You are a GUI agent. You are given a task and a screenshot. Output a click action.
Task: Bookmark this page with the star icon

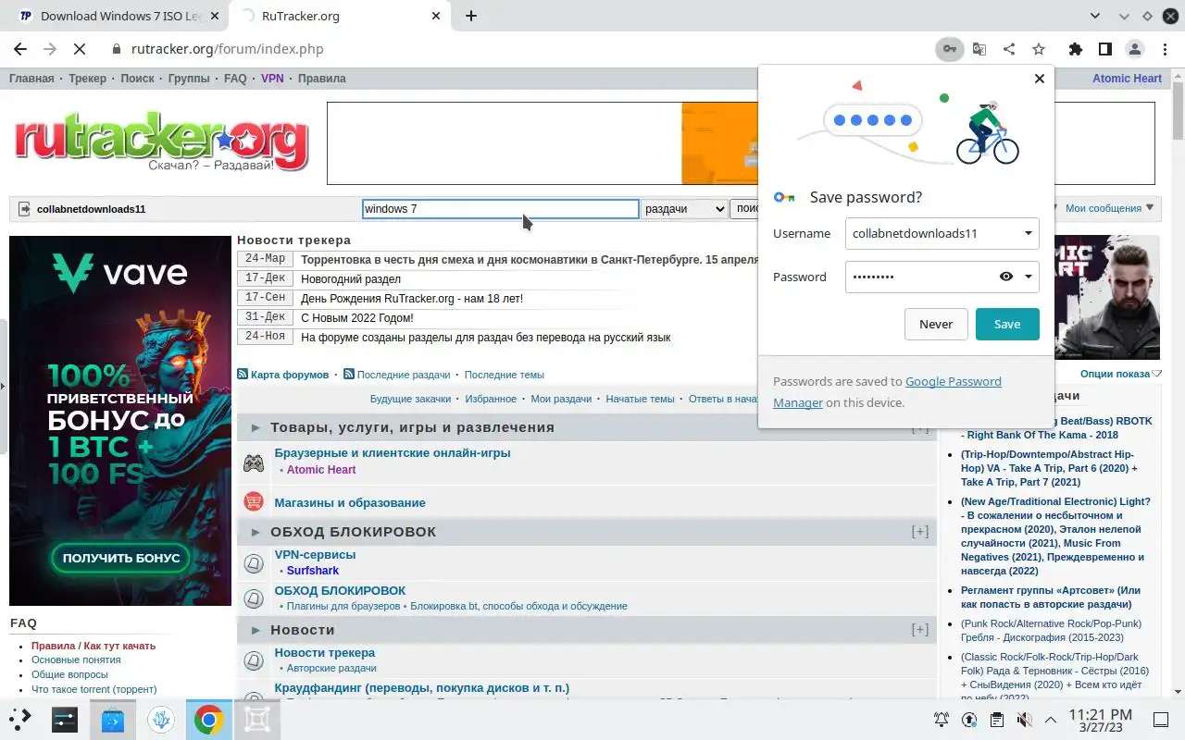click(x=1039, y=49)
